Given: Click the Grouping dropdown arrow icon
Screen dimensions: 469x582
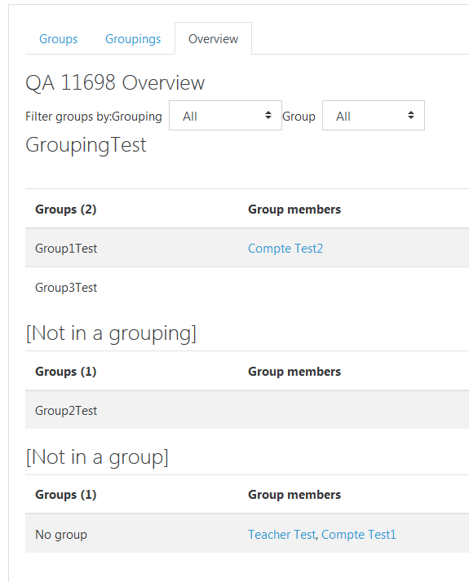Looking at the screenshot, I should tap(268, 116).
